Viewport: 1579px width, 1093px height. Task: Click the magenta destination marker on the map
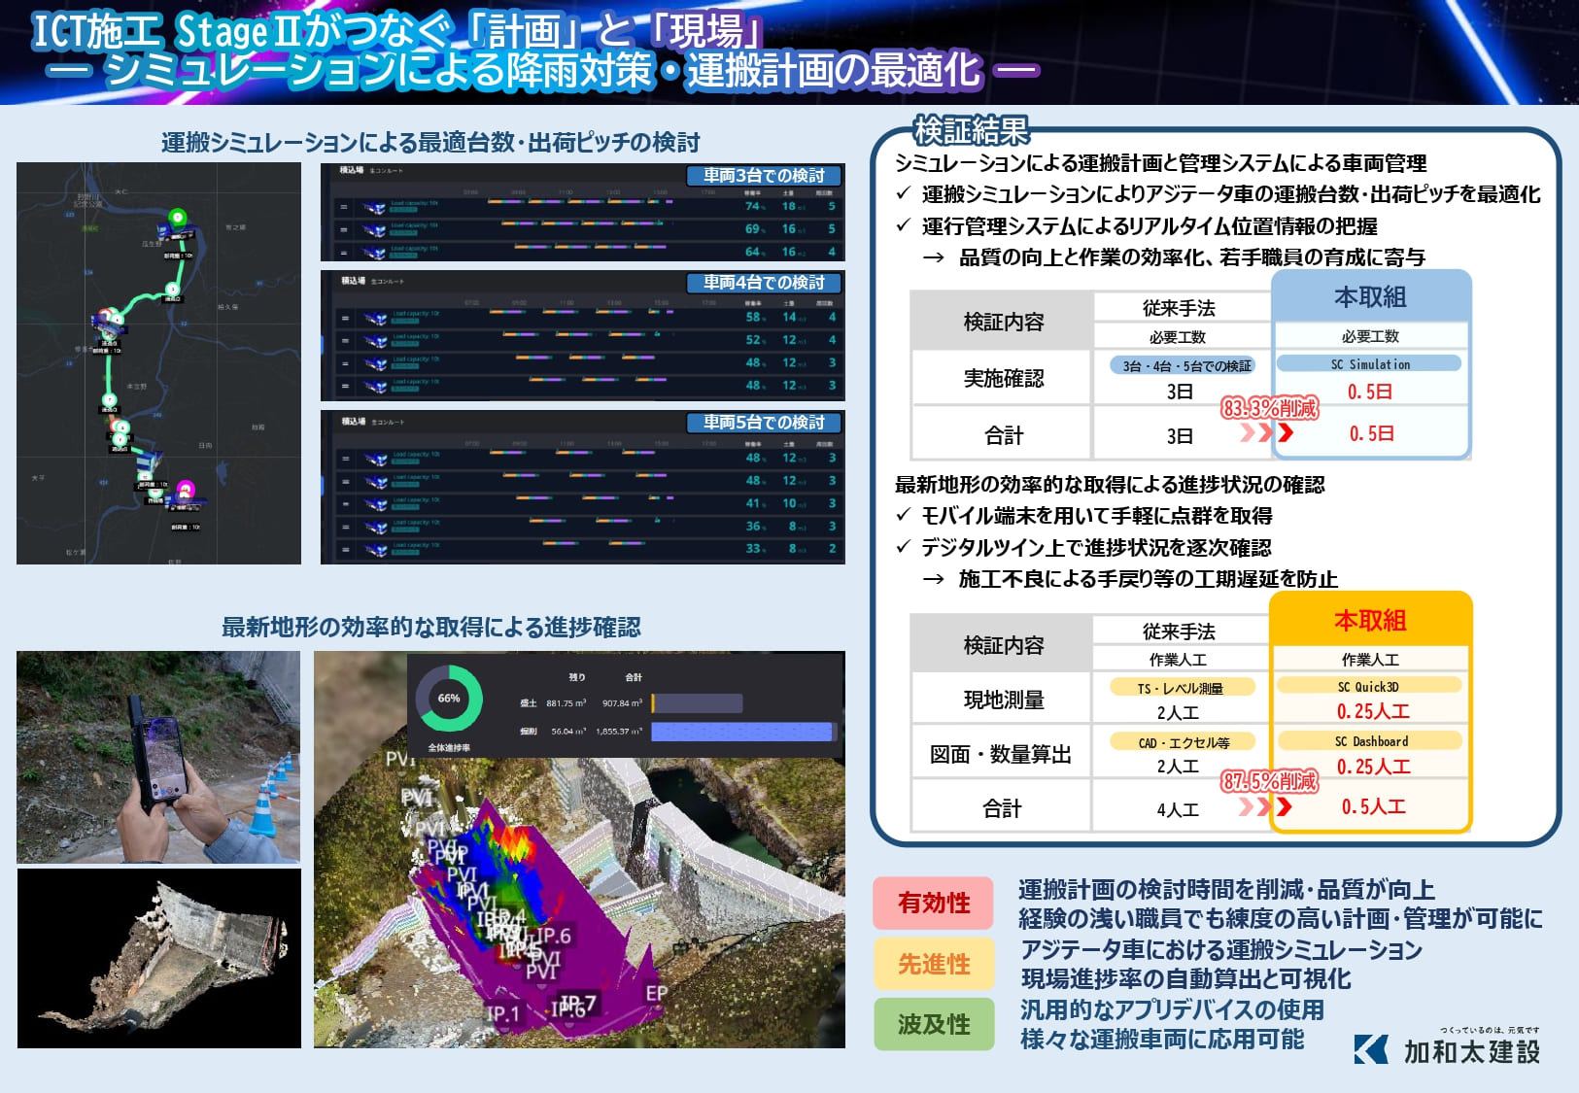click(186, 489)
